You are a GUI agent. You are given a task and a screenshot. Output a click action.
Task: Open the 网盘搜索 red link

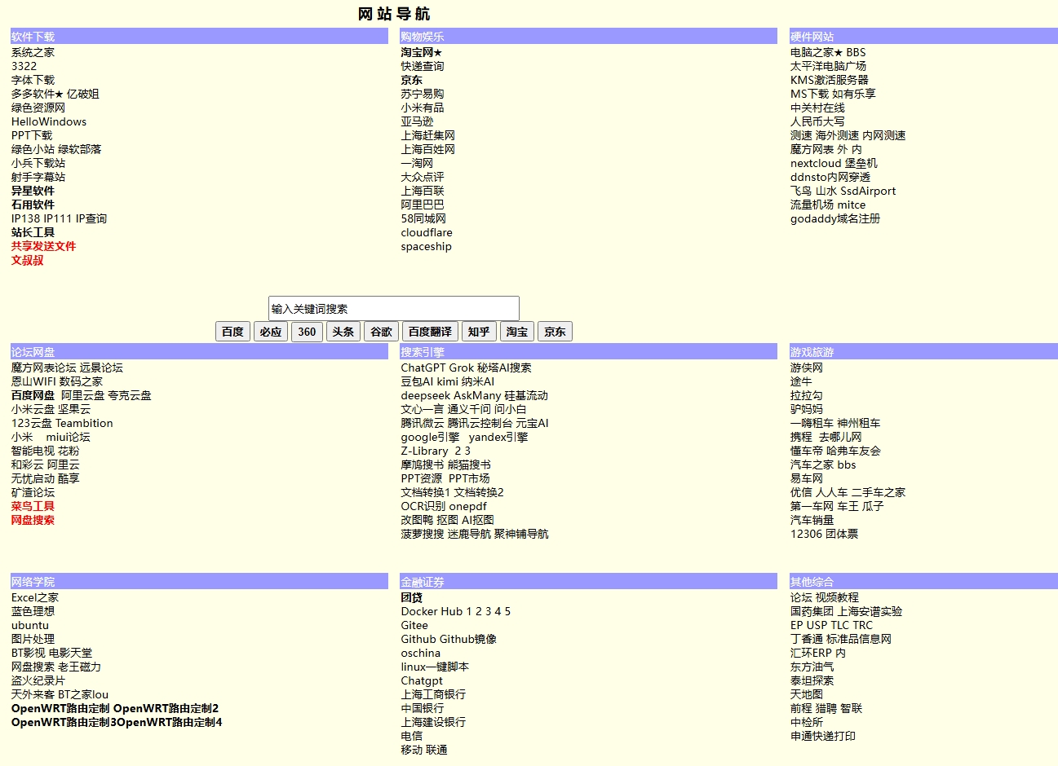(33, 520)
